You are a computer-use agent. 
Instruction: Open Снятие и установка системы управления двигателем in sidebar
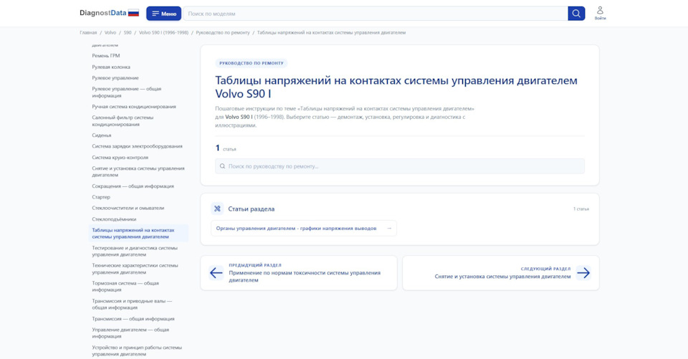138,171
